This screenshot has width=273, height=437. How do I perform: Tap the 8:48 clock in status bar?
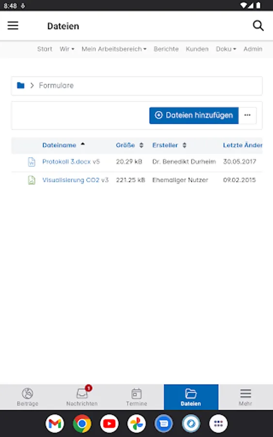[10, 6]
